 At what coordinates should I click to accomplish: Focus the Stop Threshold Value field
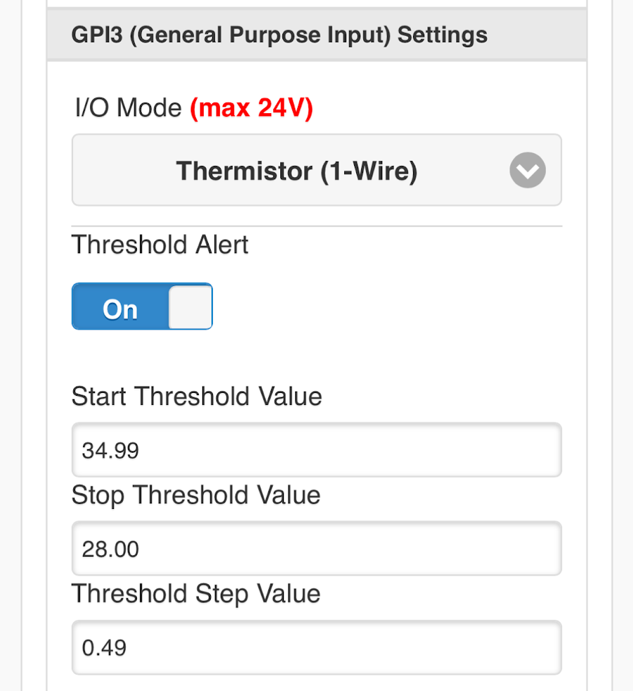[317, 548]
